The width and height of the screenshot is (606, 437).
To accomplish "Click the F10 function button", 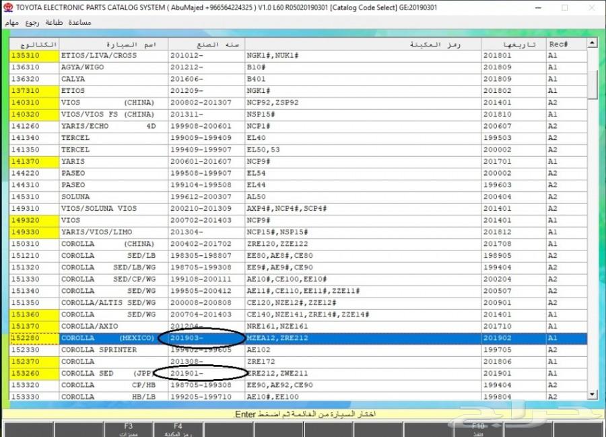I will 478,430.
